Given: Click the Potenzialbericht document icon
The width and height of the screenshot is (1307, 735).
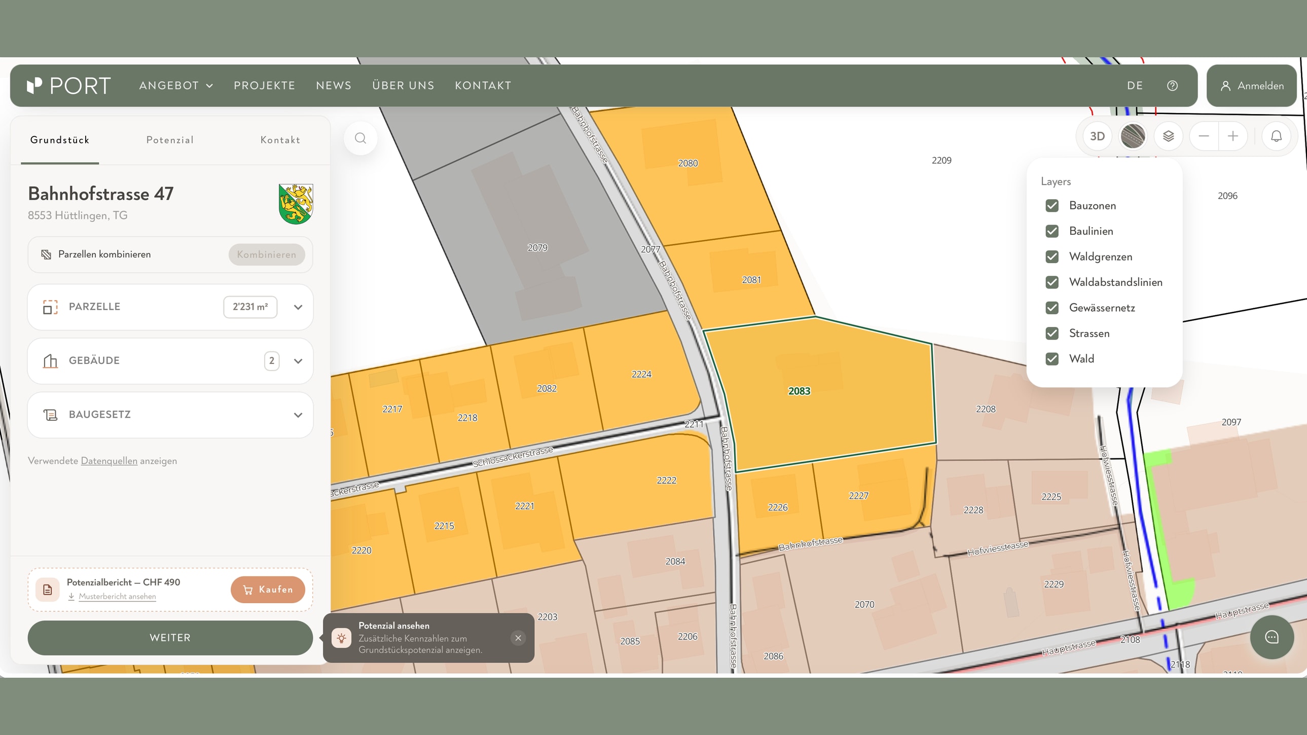Looking at the screenshot, I should click(48, 590).
